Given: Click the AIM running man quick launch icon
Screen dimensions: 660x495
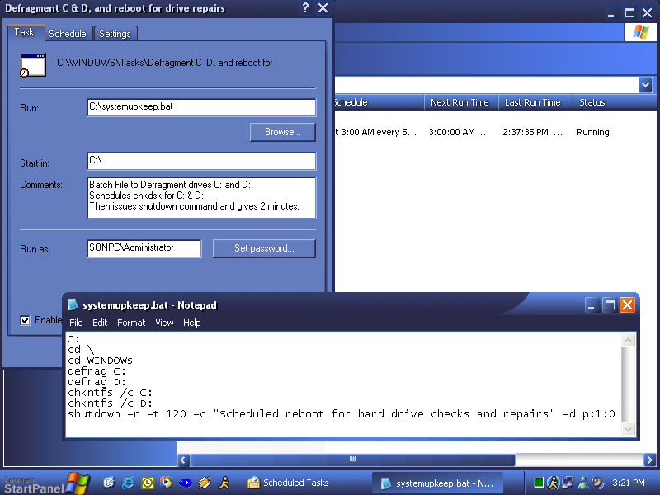Looking at the screenshot, I should pyautogui.click(x=224, y=483).
